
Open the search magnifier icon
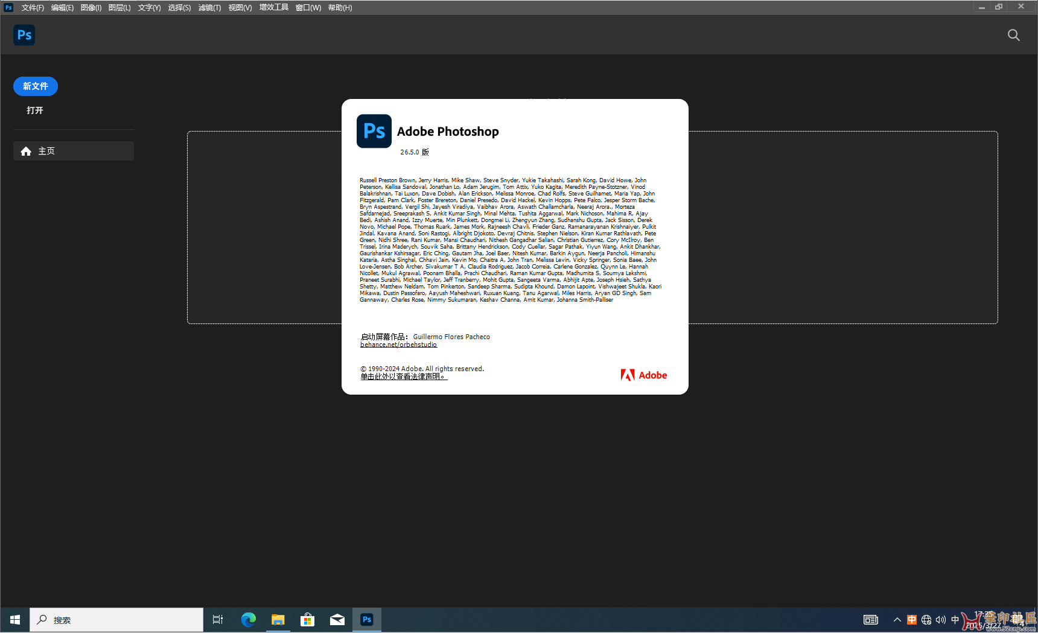click(x=1014, y=35)
